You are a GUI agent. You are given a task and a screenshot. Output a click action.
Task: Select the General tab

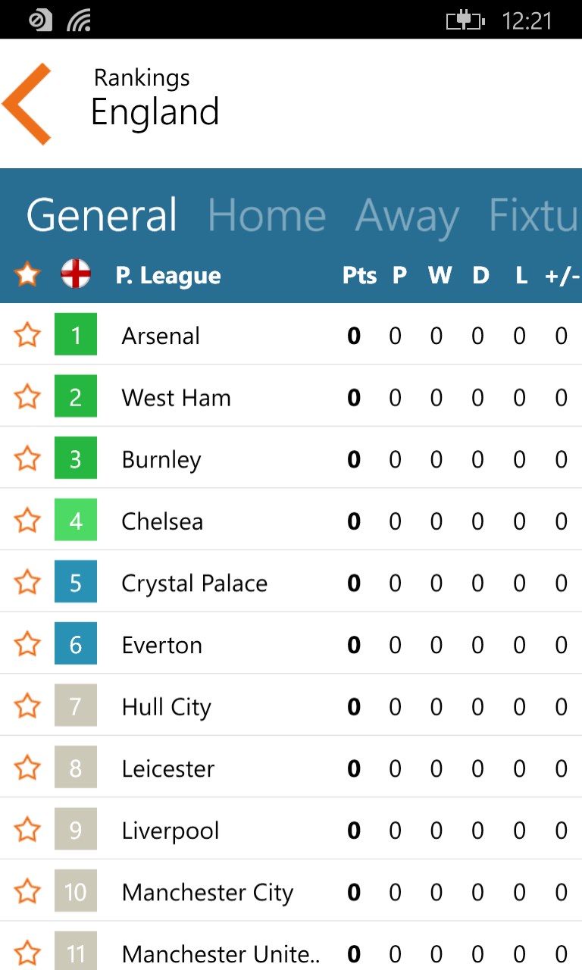pos(102,216)
